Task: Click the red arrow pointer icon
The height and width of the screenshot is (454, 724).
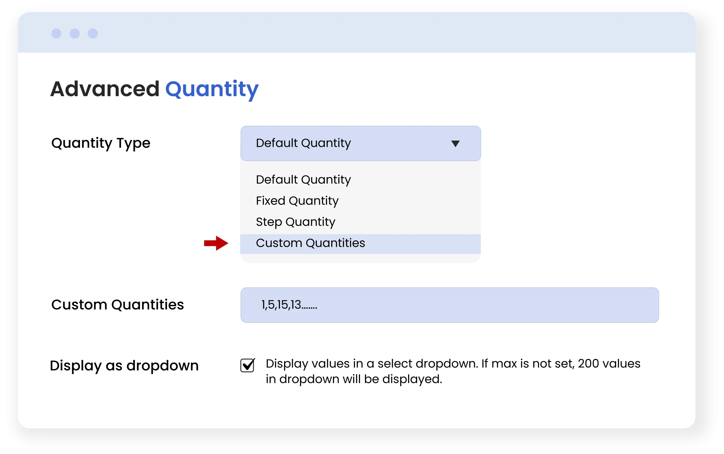Action: (x=216, y=243)
